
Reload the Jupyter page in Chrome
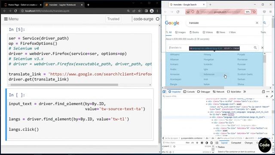pos(15,11)
